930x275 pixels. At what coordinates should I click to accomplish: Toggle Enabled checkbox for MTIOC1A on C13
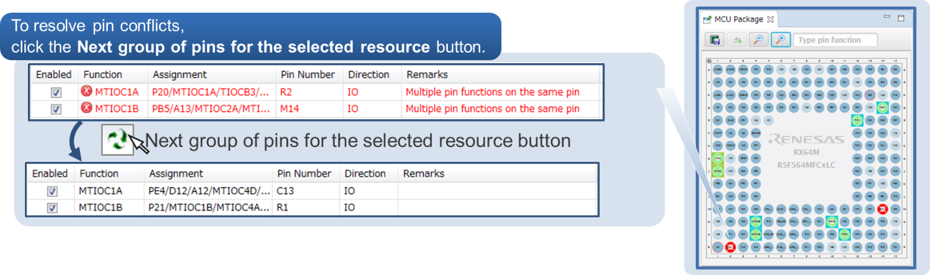coord(52,191)
